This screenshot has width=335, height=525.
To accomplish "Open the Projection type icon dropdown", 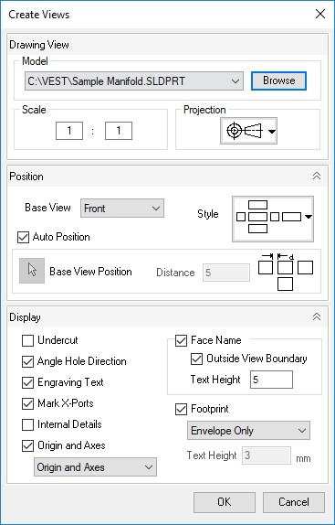I will coord(248,131).
